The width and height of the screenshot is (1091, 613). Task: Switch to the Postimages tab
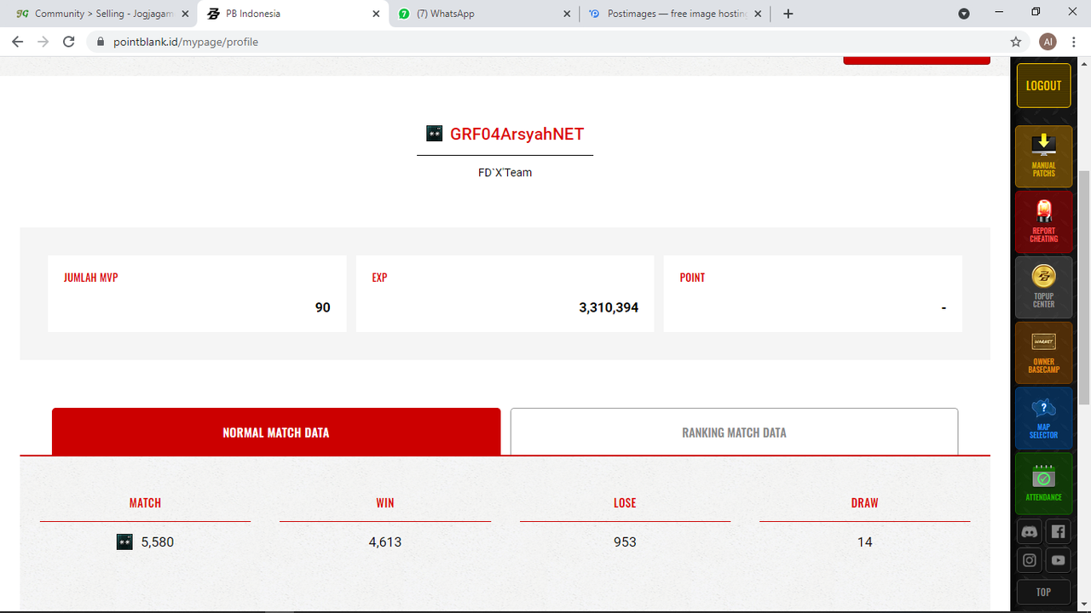(674, 14)
